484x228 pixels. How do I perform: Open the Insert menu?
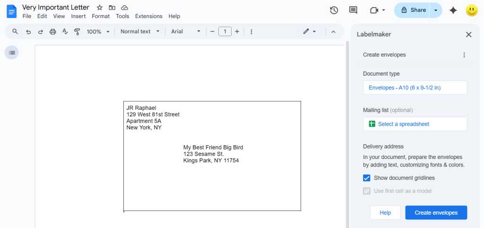click(78, 16)
